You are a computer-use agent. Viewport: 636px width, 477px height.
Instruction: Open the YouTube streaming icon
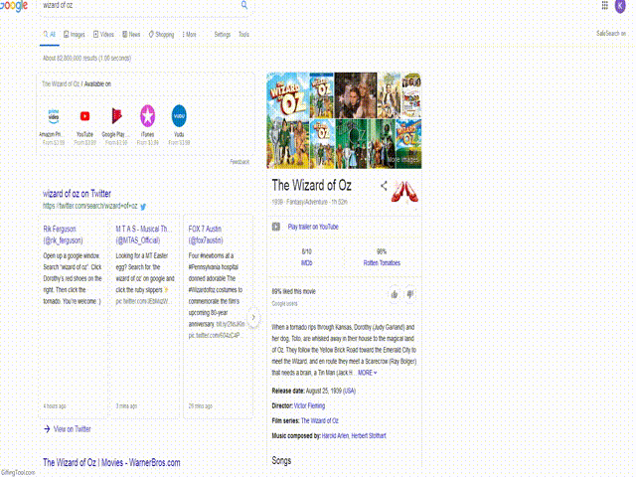(x=84, y=116)
